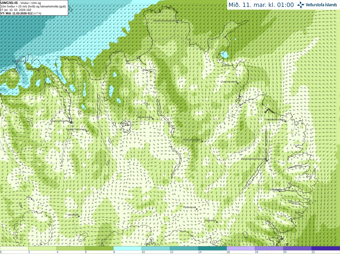The width and height of the screenshot is (340, 254).
Task: Click the 0–2 m/s pale legend swatch
Action: [x=14, y=248]
